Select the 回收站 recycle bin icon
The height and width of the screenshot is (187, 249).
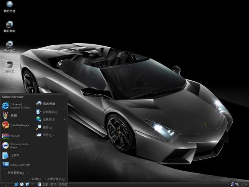9,66
